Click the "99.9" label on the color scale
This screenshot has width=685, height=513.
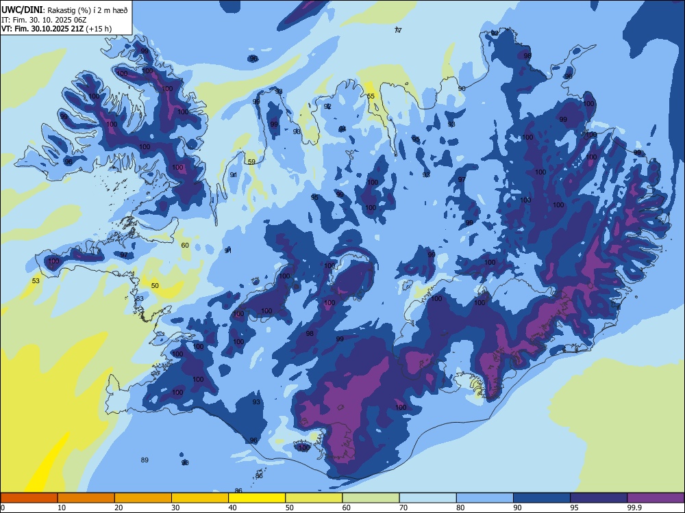634,508
